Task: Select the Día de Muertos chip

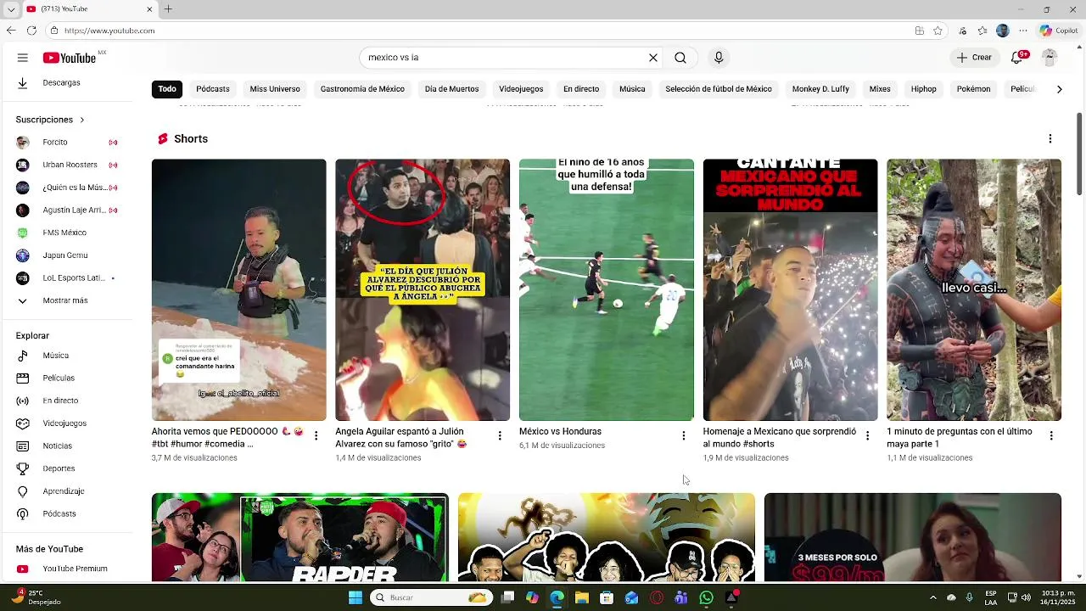Action: click(x=452, y=89)
